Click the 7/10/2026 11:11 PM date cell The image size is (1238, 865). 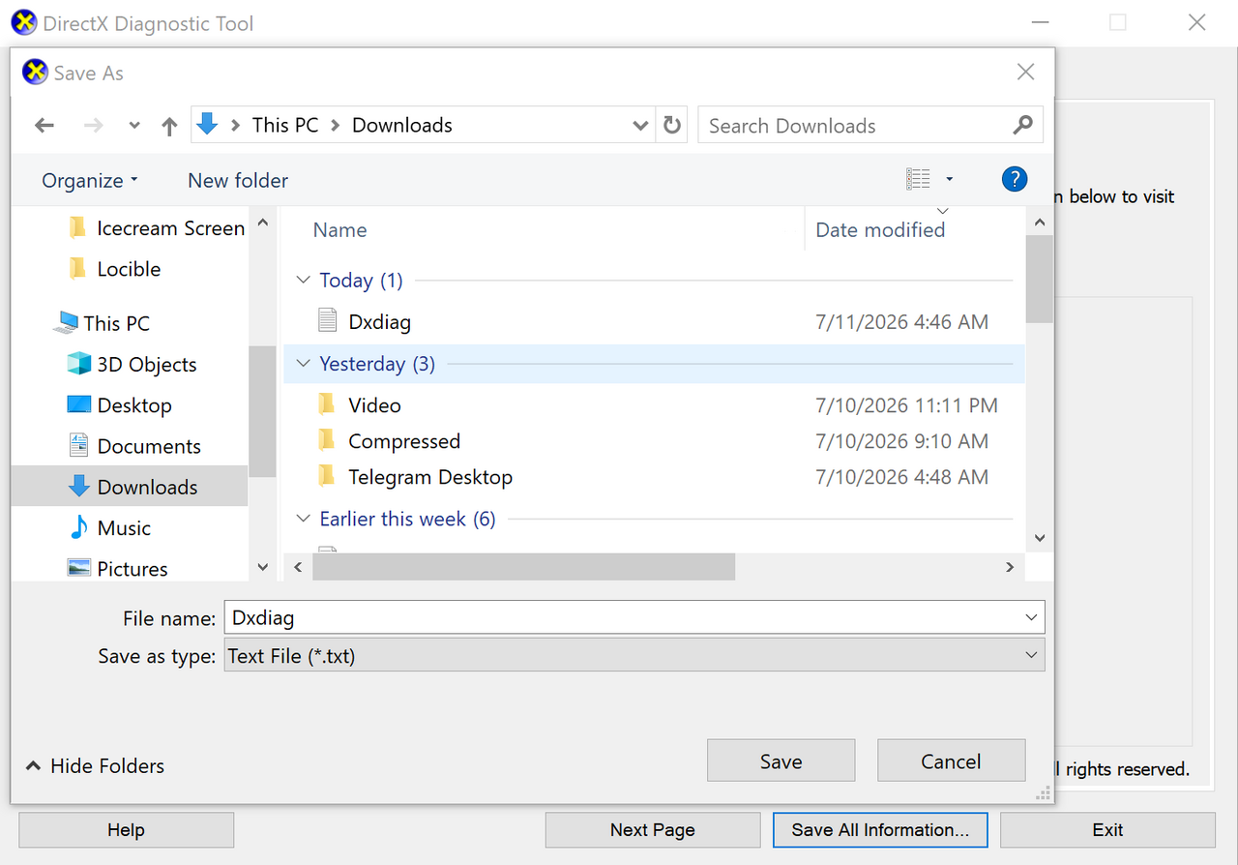(x=907, y=405)
